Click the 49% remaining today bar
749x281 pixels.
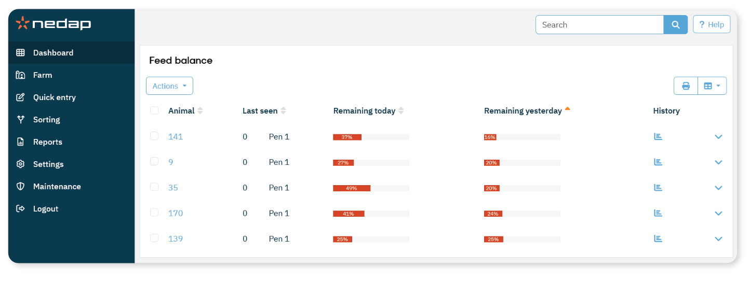click(352, 188)
